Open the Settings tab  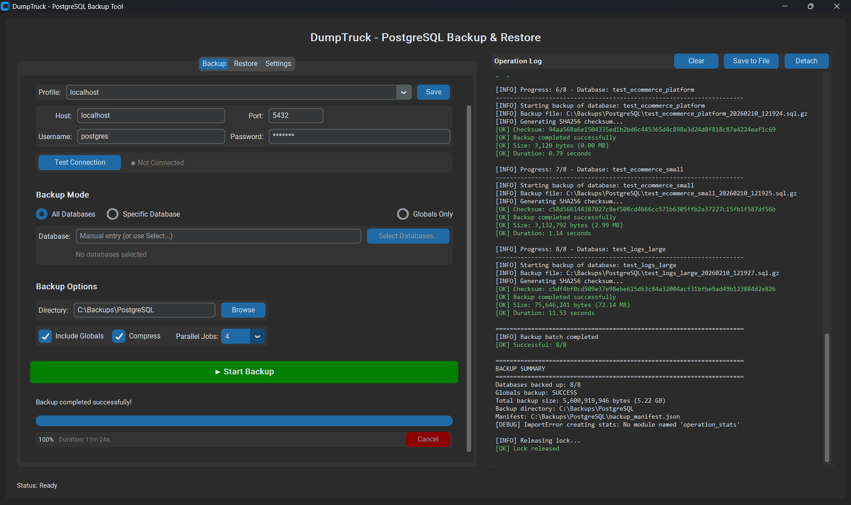pos(278,63)
